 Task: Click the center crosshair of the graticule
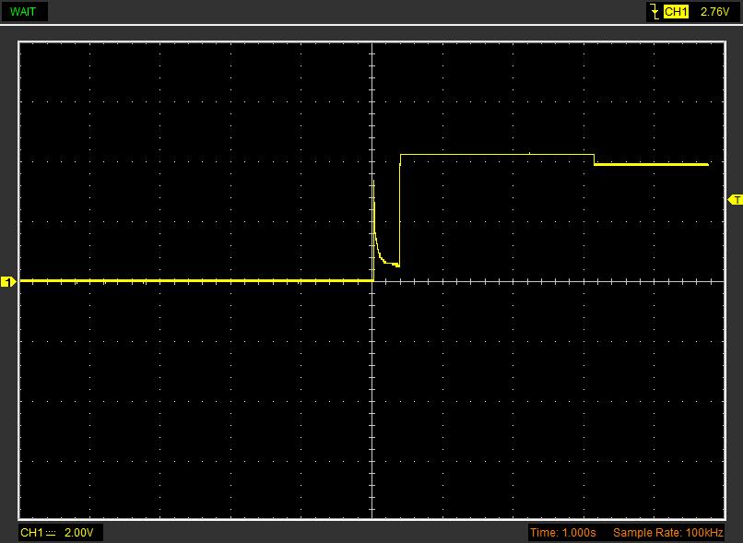(372, 281)
